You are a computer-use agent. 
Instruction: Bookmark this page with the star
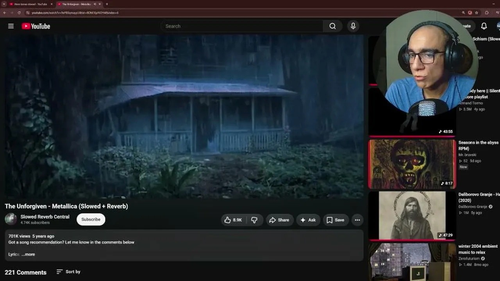pos(477,12)
